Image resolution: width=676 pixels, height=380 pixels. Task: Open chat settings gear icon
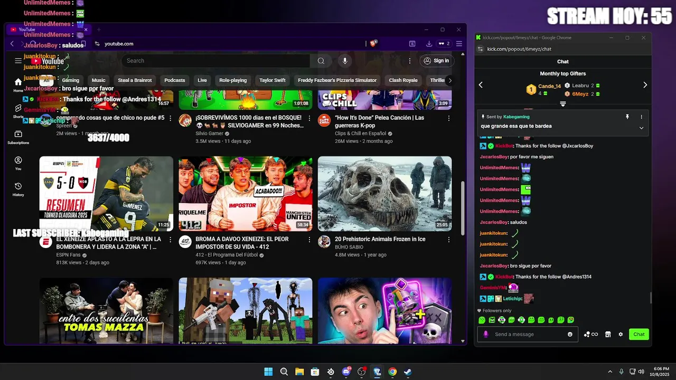click(x=621, y=334)
